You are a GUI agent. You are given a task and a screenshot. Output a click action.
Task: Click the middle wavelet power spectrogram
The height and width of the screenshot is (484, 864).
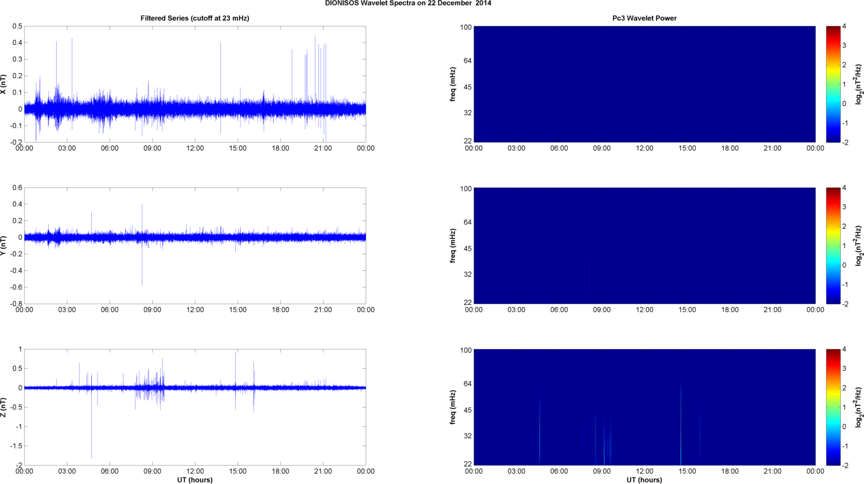click(644, 246)
